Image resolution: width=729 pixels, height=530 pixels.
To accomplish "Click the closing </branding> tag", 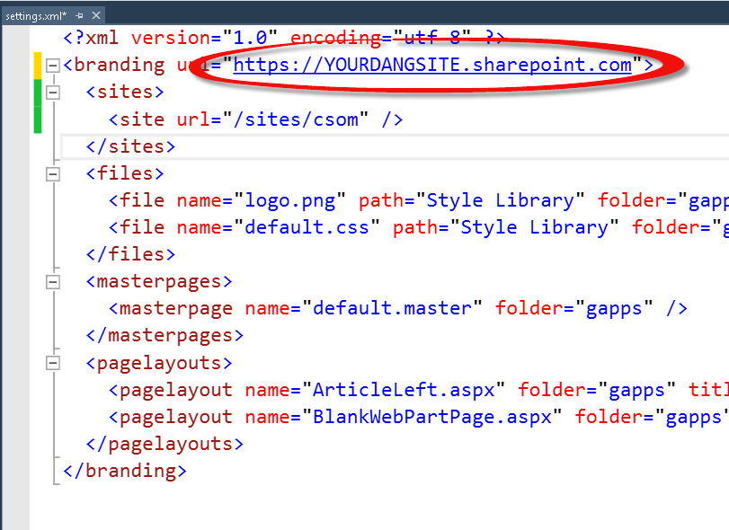I will coord(125,471).
